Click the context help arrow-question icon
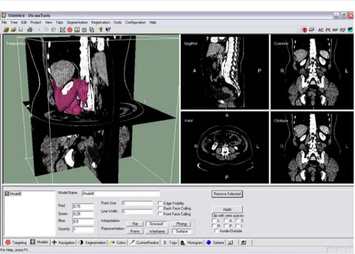 (108, 29)
